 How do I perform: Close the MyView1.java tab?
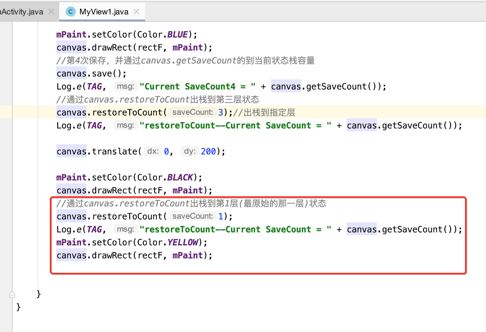click(136, 12)
